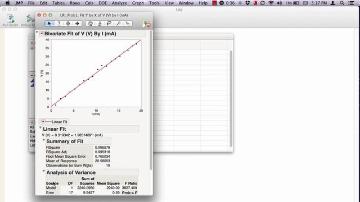Select the four-way move scroller tool

[x=78, y=24]
